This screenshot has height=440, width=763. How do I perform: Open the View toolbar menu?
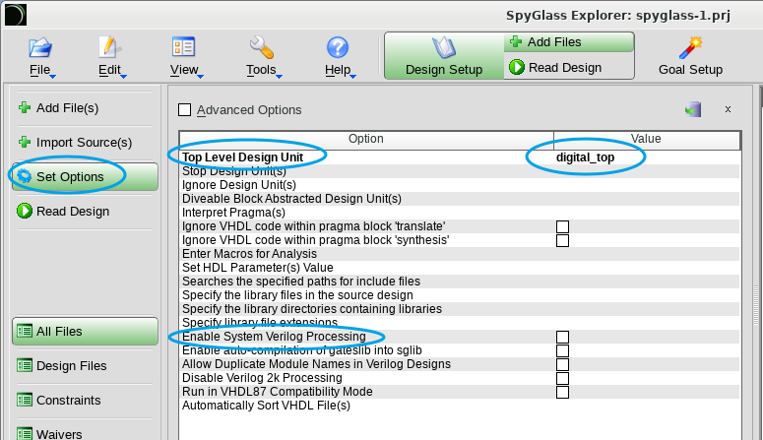point(184,55)
